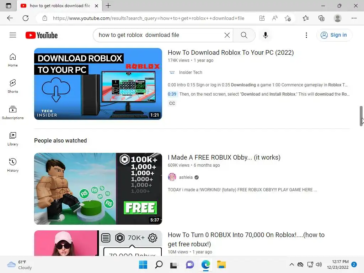Screen dimensions: 364x273
Task: Select the 'how to get roblox download file' tab
Action: click(59, 6)
